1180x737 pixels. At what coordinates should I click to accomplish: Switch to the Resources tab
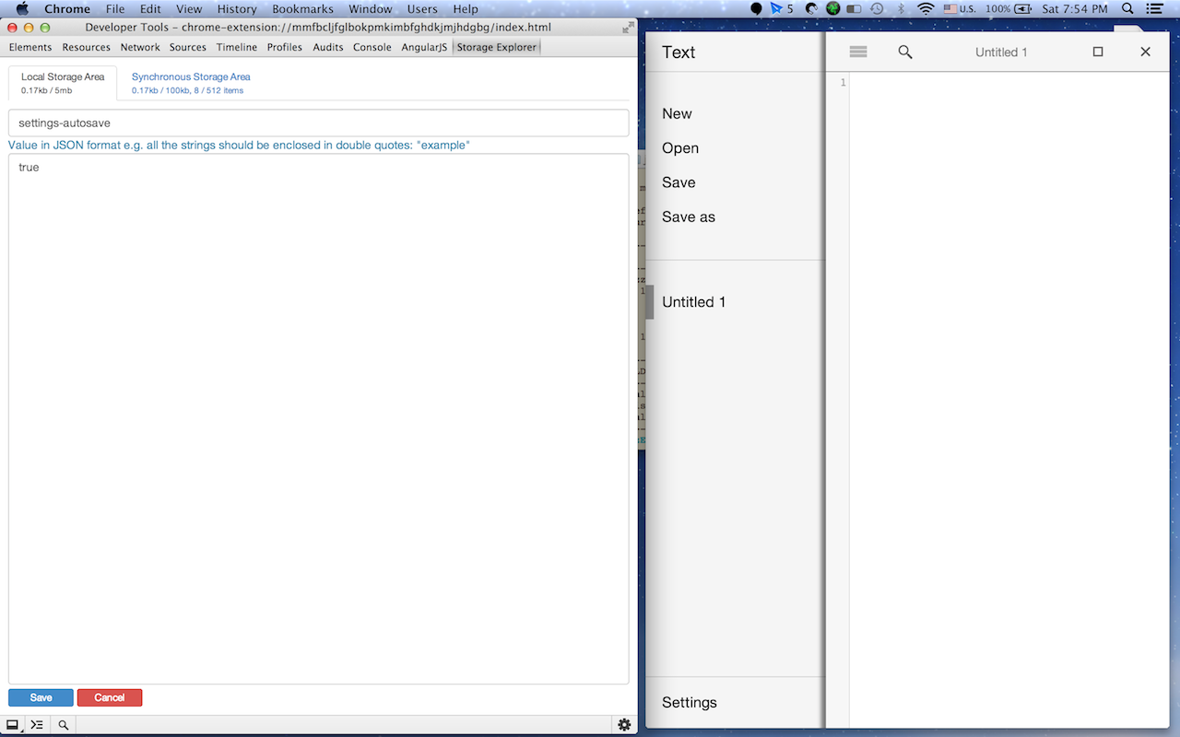(87, 47)
